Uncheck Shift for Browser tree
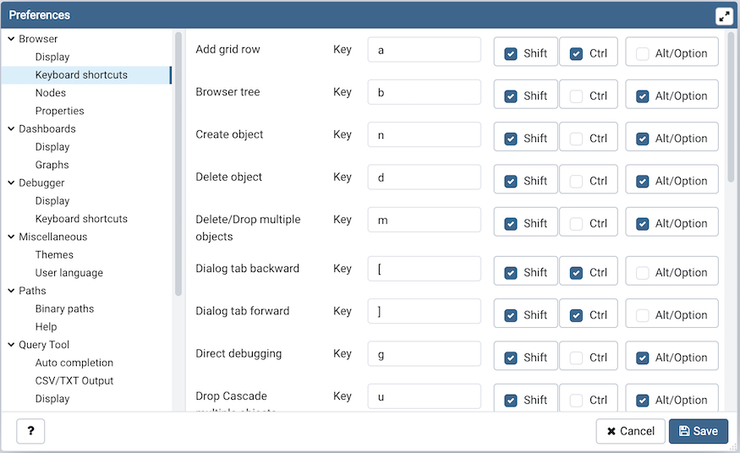 [x=511, y=96]
